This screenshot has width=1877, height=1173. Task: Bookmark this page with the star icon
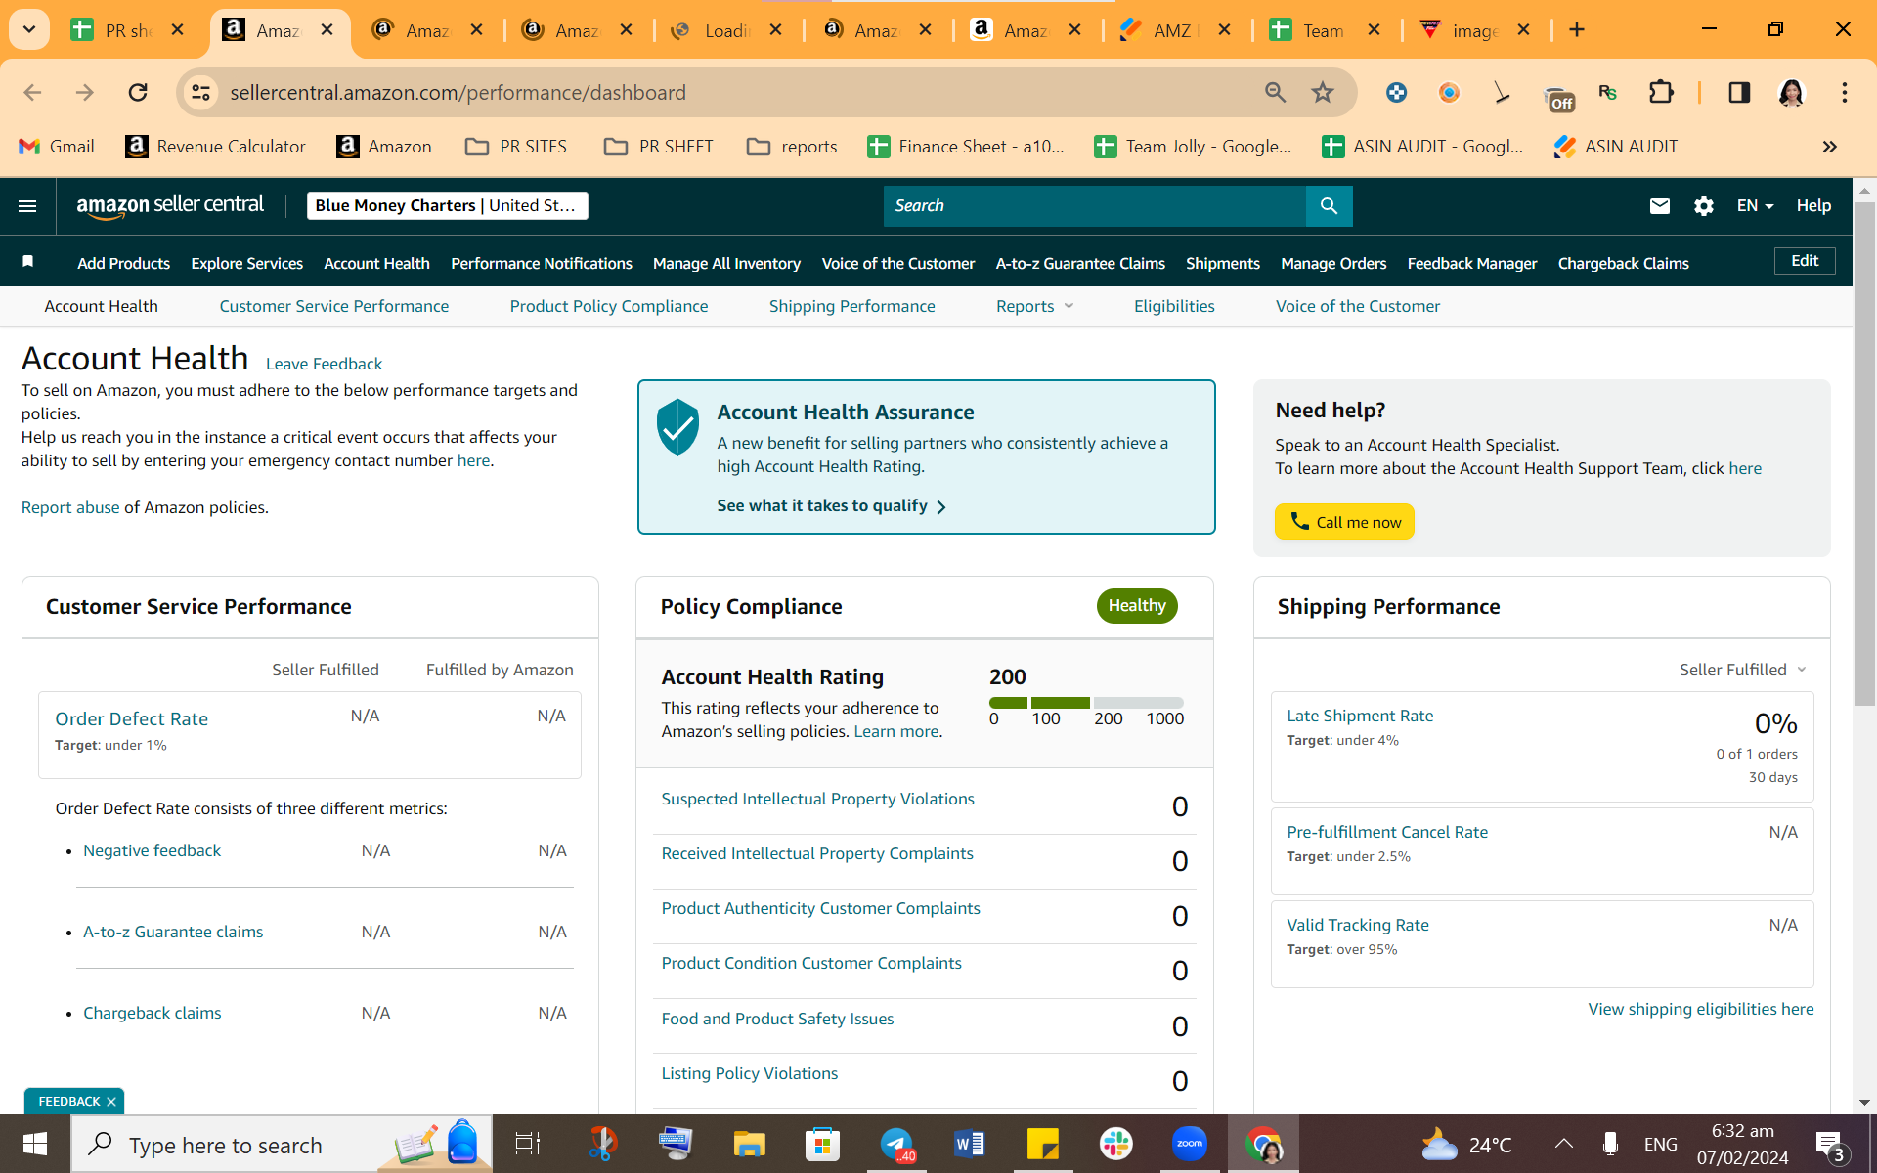[x=1322, y=92]
